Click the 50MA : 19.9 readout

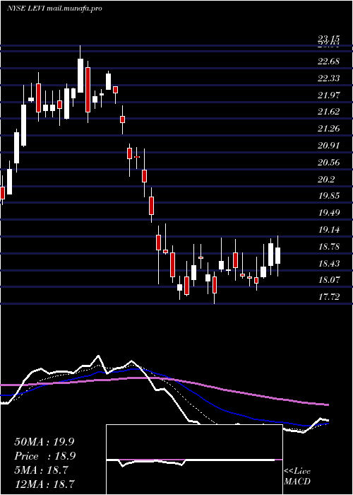[x=44, y=442]
